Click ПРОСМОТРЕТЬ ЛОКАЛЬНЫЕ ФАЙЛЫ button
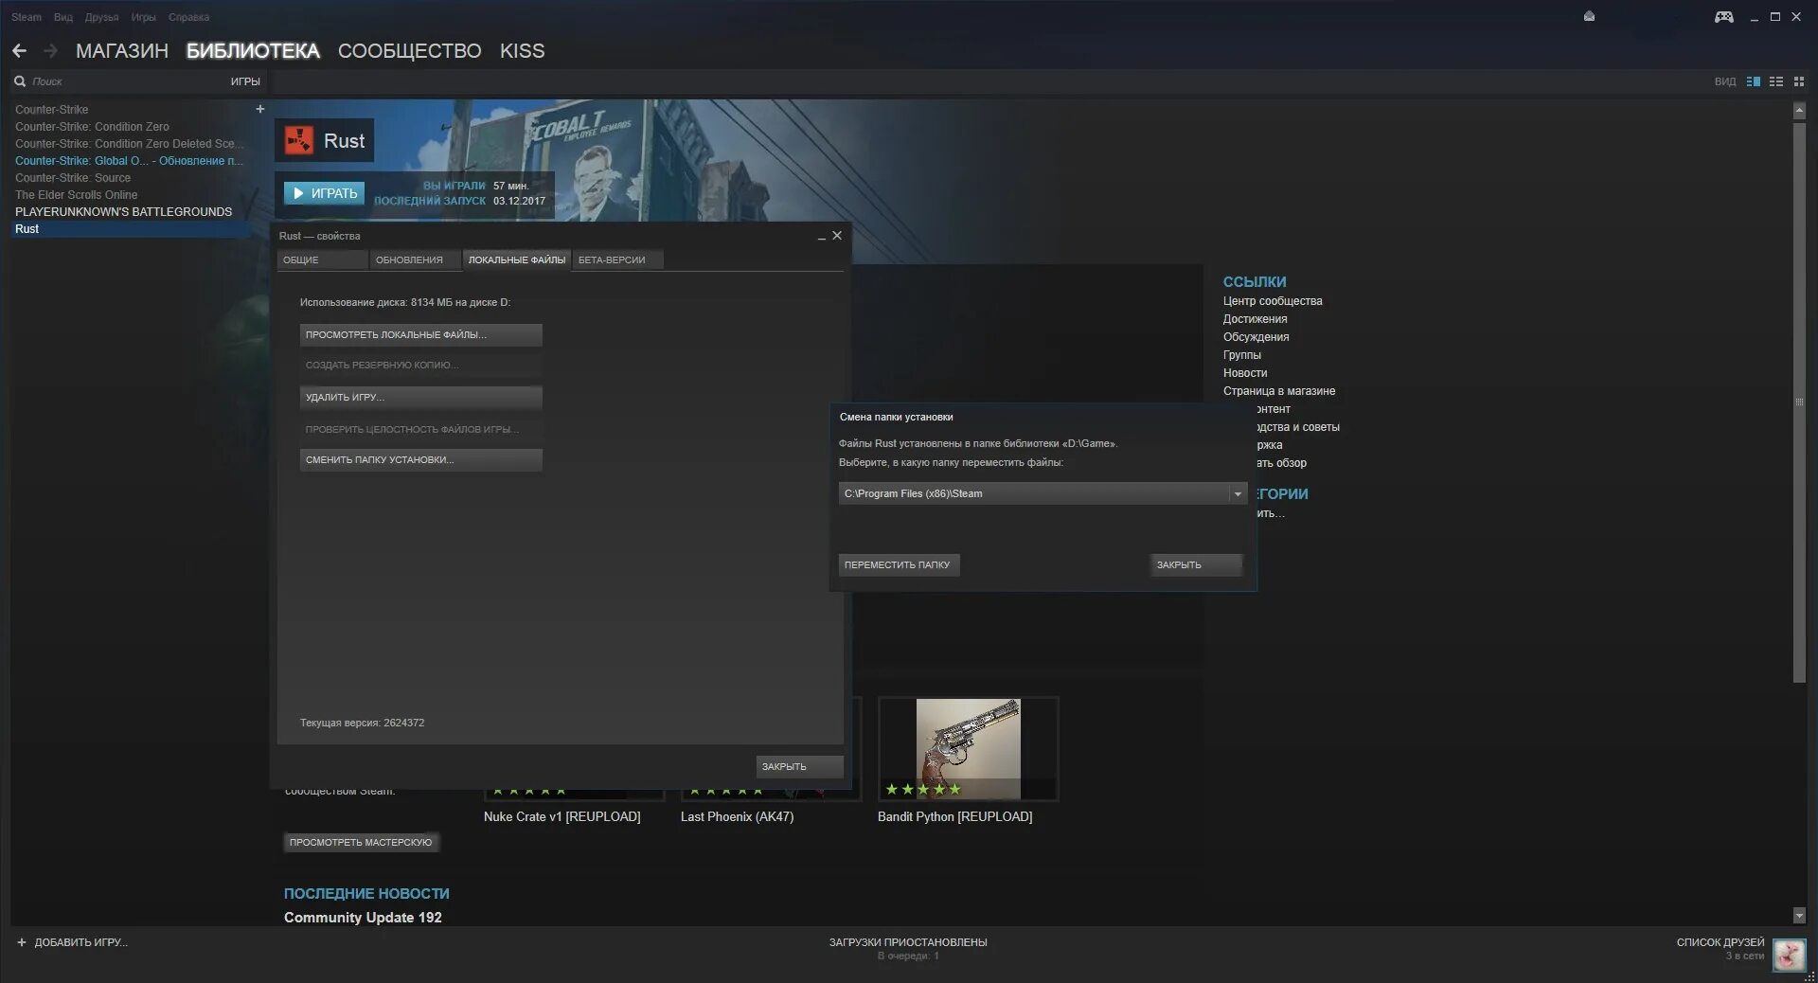The width and height of the screenshot is (1818, 983). pyautogui.click(x=420, y=335)
